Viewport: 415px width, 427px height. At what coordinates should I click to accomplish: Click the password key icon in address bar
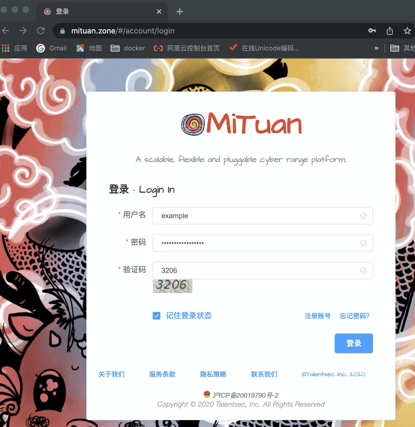372,31
